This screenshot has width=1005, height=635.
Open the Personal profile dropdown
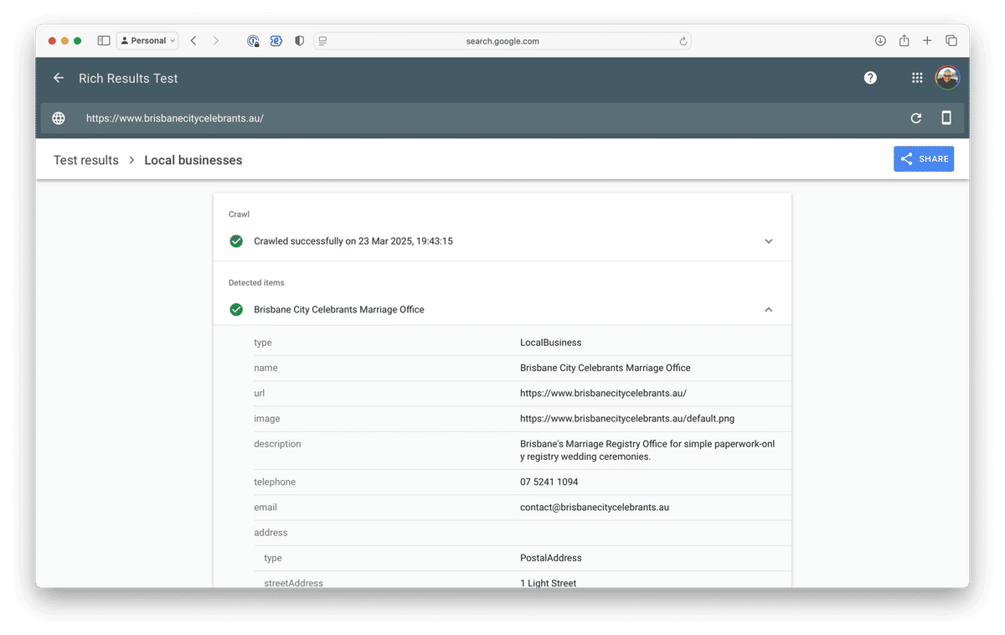point(147,40)
